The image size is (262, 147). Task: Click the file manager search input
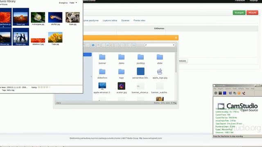coord(160,45)
